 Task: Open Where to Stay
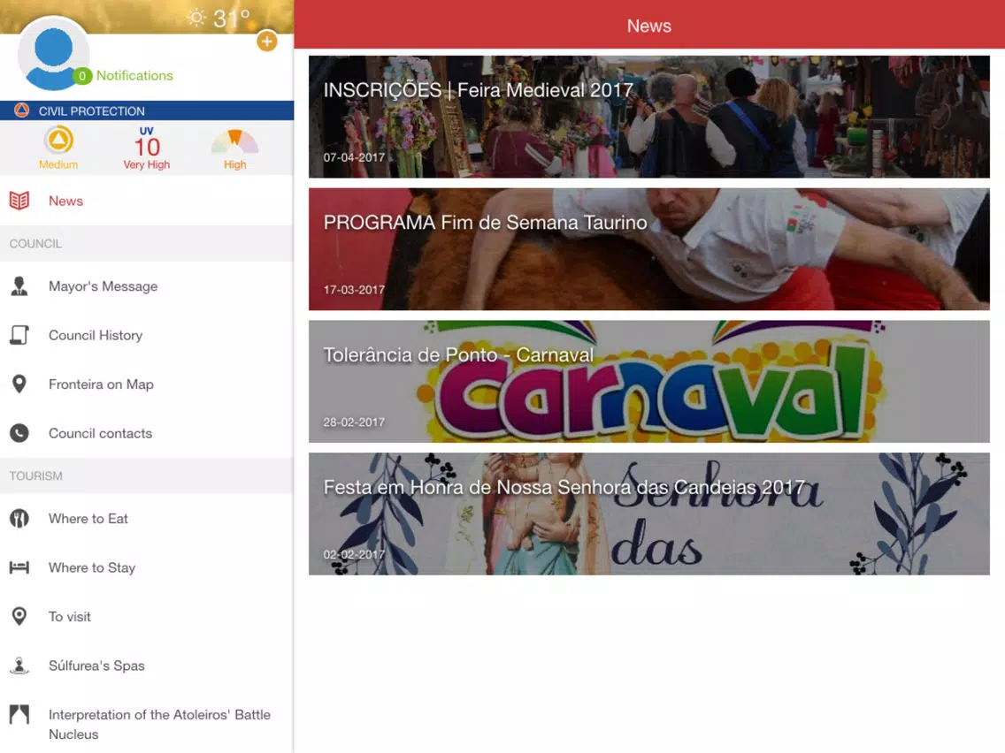[x=147, y=567]
